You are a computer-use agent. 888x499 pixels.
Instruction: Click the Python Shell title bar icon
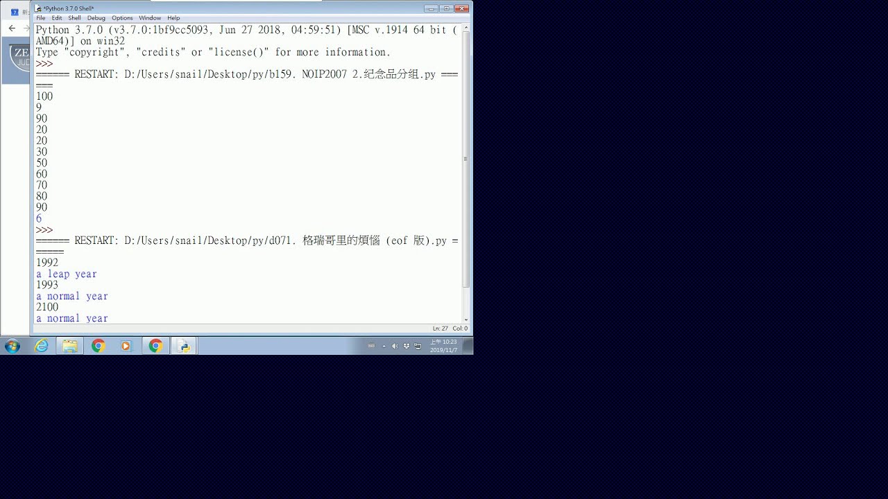[39, 8]
